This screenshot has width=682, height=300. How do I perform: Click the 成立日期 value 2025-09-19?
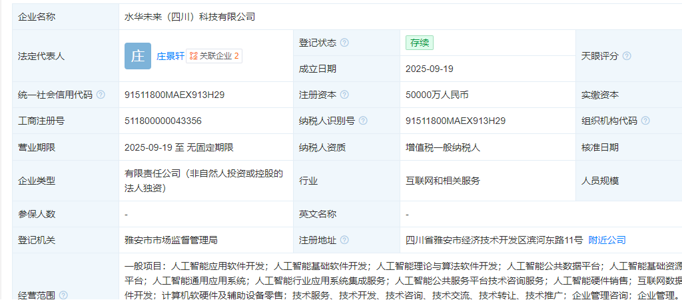pos(429,69)
